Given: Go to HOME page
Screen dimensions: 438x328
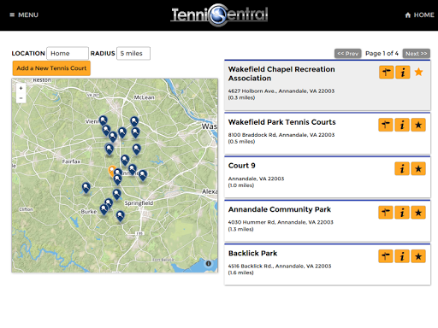Looking at the screenshot, I should pos(419,15).
